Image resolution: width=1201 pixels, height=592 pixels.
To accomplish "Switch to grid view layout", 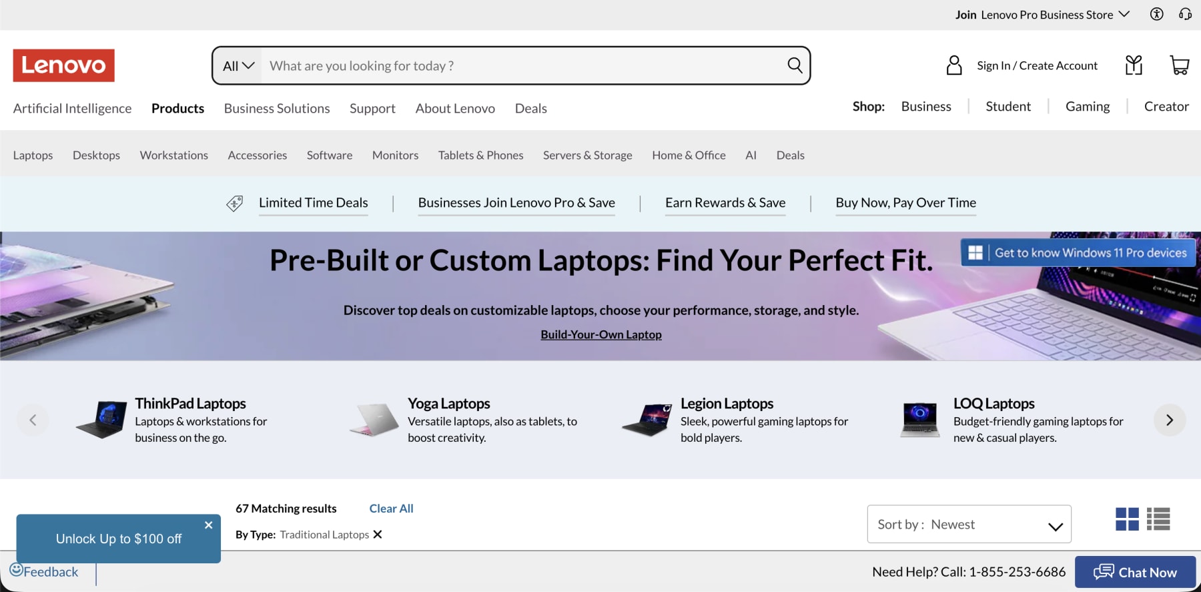I will point(1127,519).
